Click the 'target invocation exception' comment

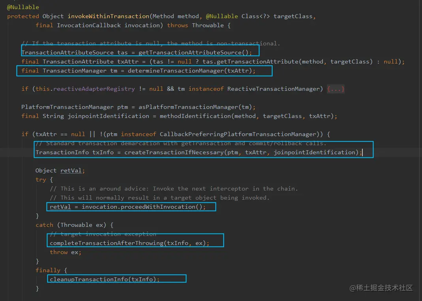click(103, 234)
